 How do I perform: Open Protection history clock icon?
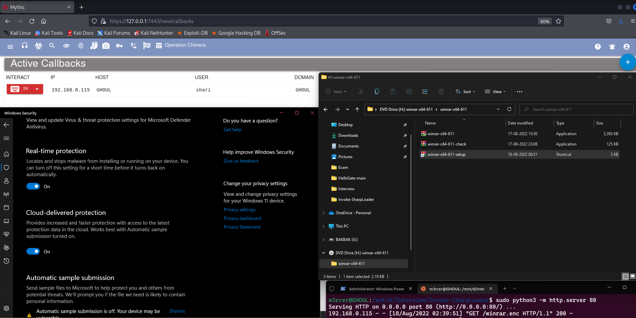click(x=6, y=261)
